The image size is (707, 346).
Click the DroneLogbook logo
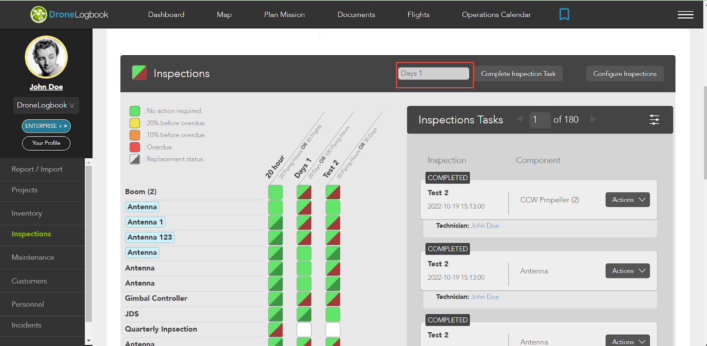69,15
